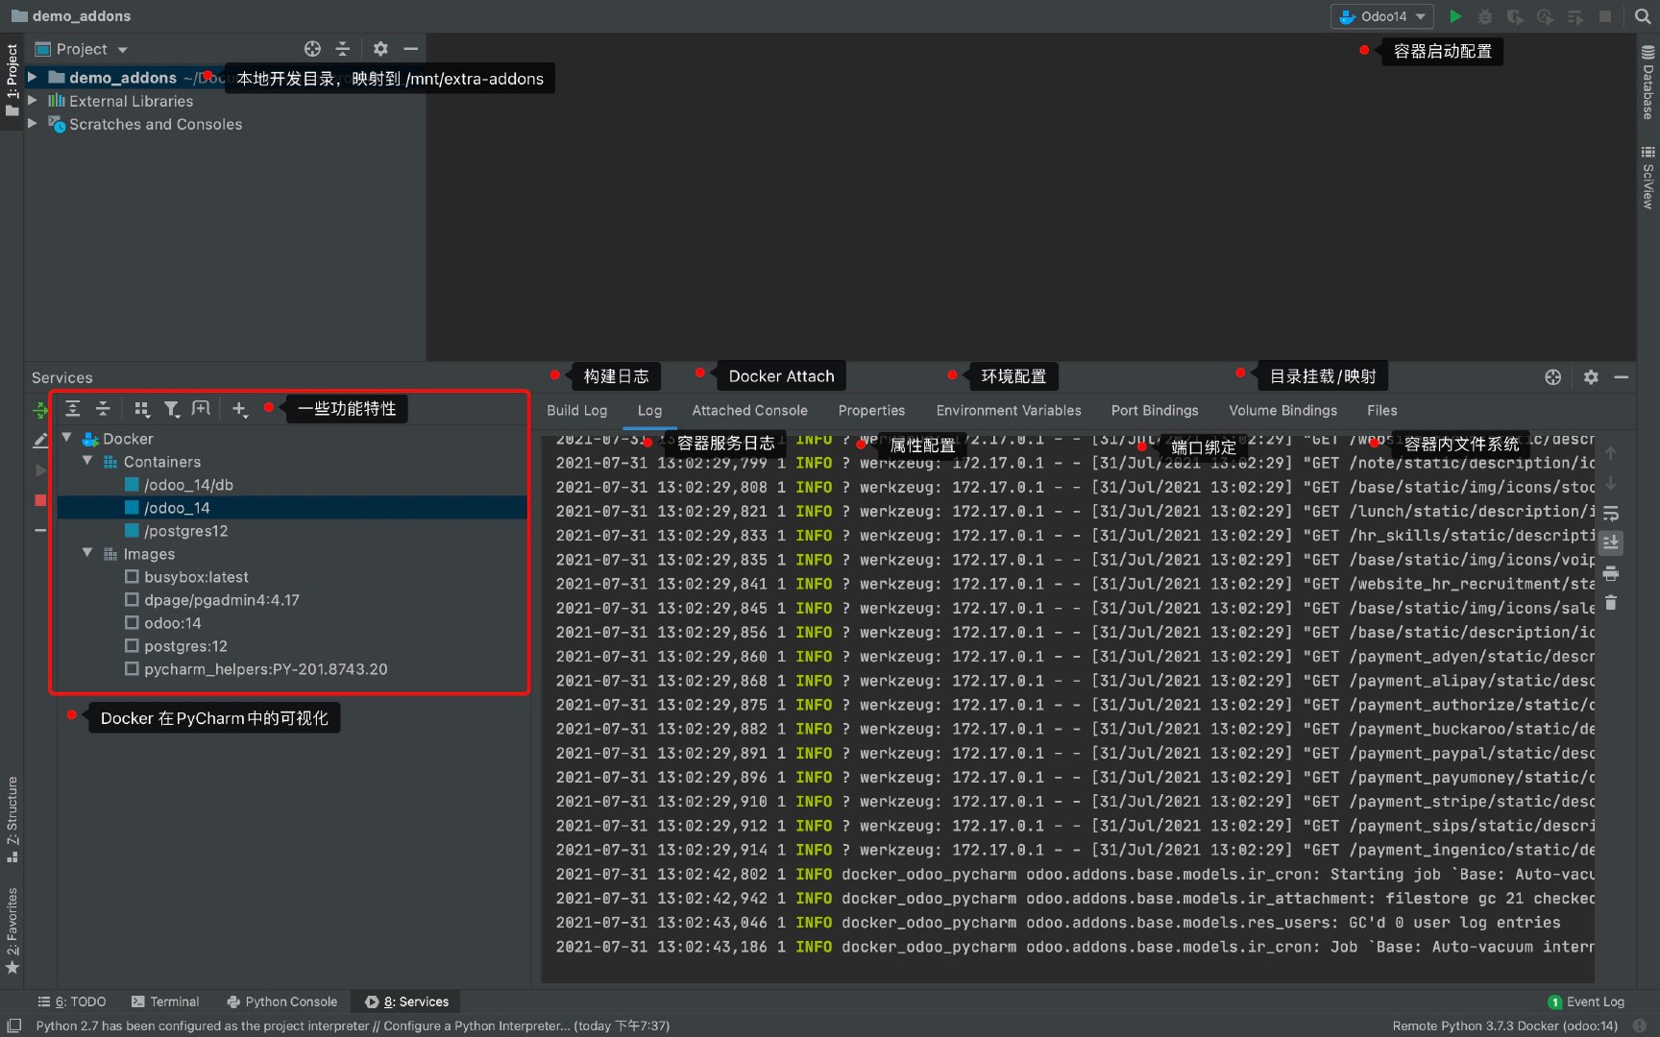Click green Deploy arrows icon in Services sidebar
The height and width of the screenshot is (1037, 1660).
click(x=39, y=410)
